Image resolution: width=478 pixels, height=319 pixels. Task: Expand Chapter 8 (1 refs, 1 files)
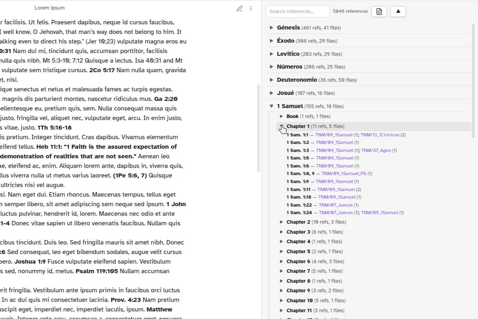pos(281,281)
